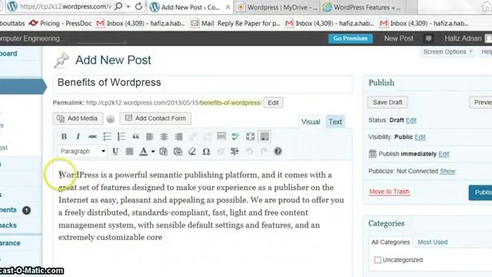
Task: Show Publicize connection options
Action: (447, 171)
